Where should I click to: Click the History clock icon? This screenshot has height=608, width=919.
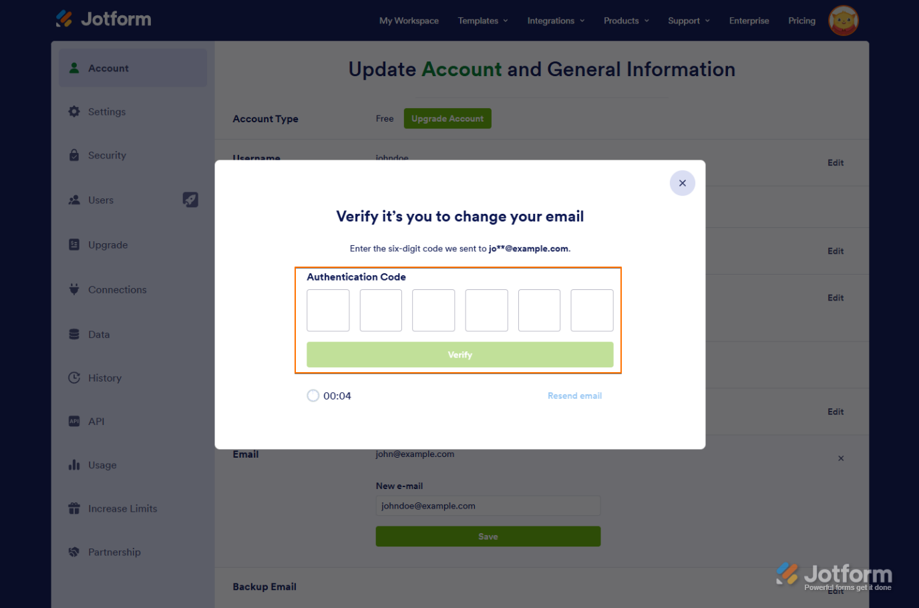(x=74, y=377)
